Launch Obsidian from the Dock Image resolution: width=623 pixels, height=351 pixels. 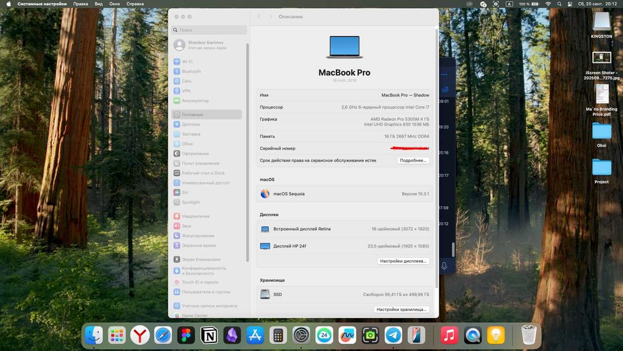click(232, 335)
